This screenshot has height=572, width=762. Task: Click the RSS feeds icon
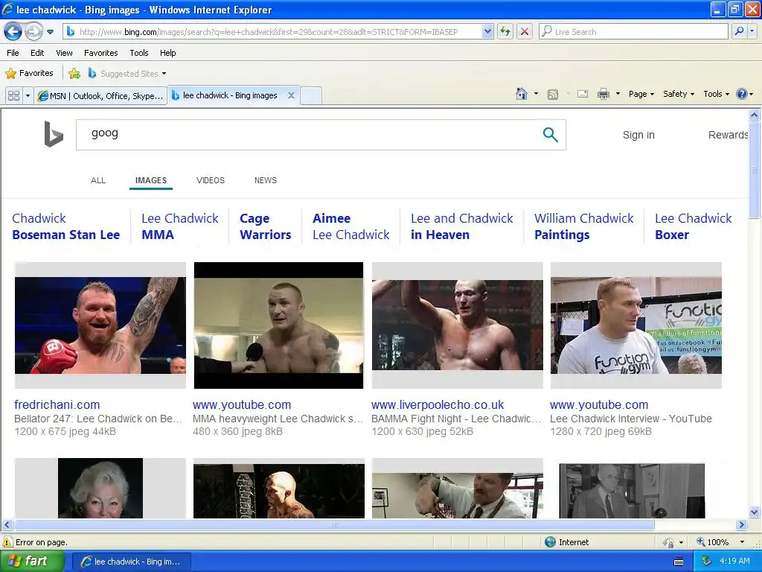553,95
